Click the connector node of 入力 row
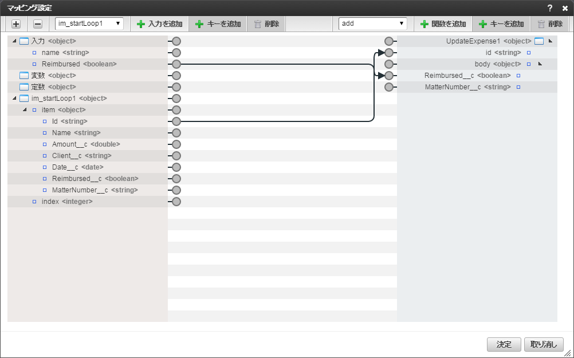The height and width of the screenshot is (358, 574). [176, 41]
